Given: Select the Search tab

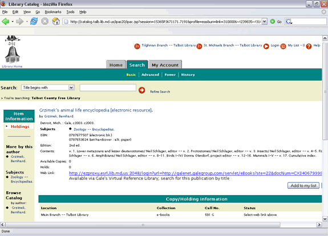Looking at the screenshot, I should [137, 65].
